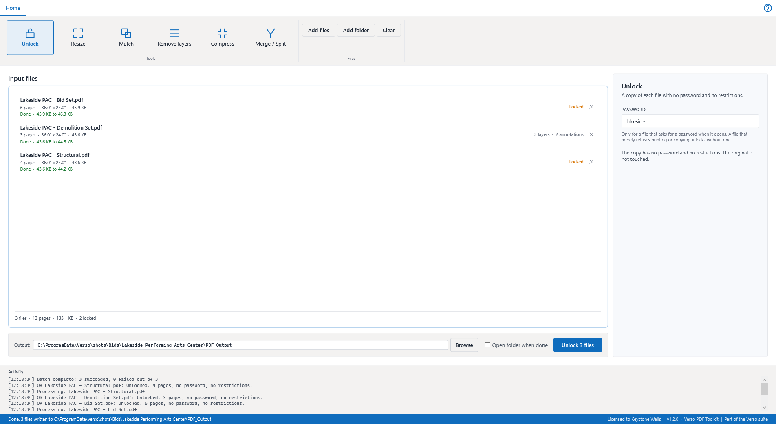Browse for an output folder
Screen dimensions: 776x424
tap(464, 345)
